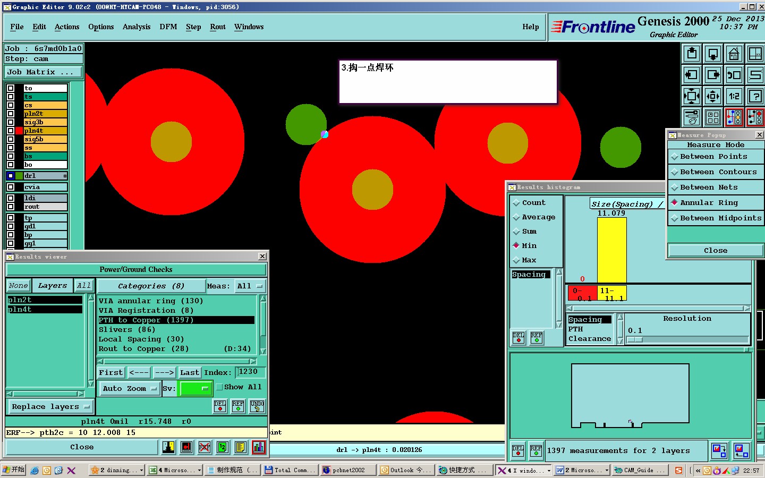The height and width of the screenshot is (478, 765).
Task: Open the green Sv color dropdown
Action: 196,389
